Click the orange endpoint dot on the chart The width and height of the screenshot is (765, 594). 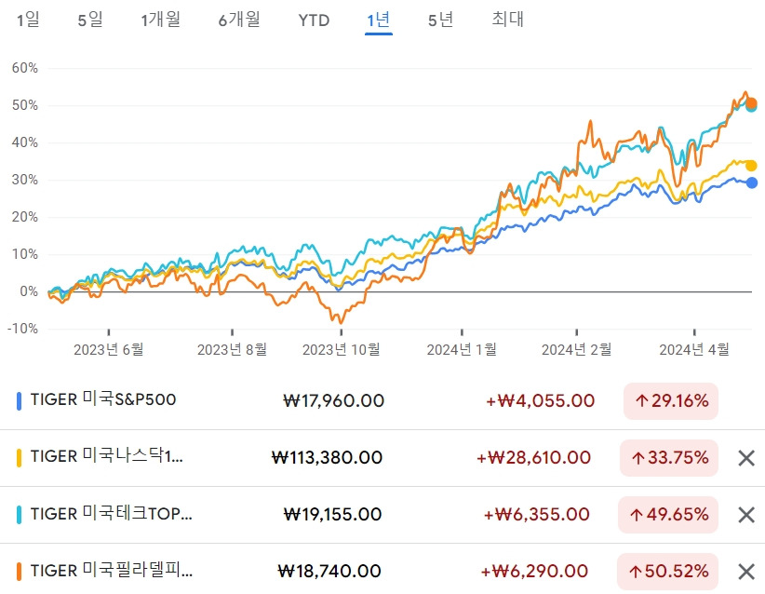749,103
